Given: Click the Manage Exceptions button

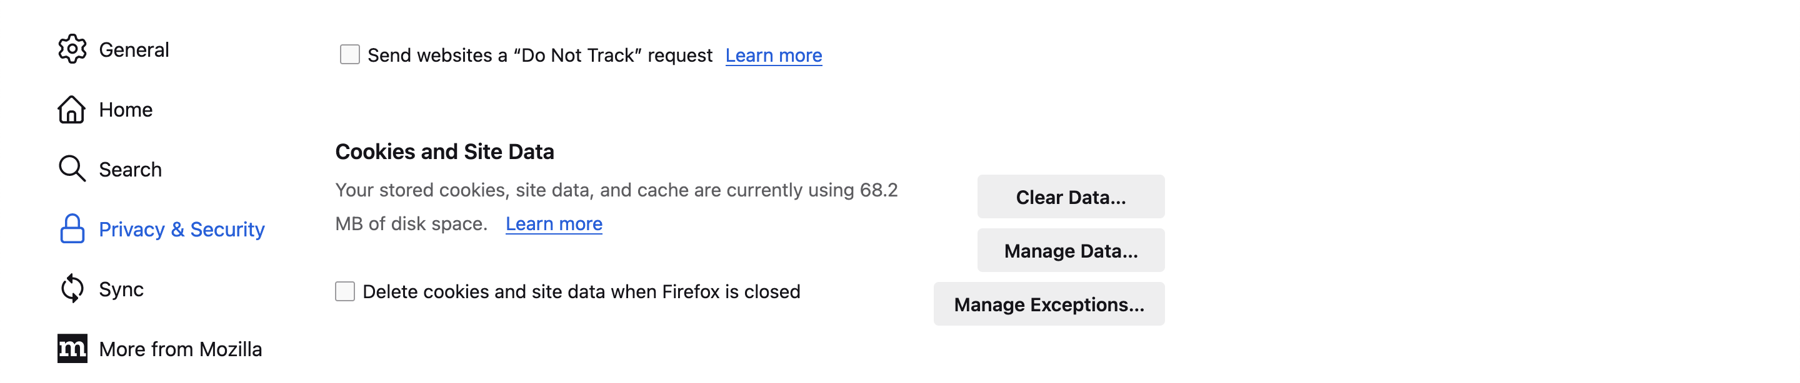Looking at the screenshot, I should [1049, 304].
